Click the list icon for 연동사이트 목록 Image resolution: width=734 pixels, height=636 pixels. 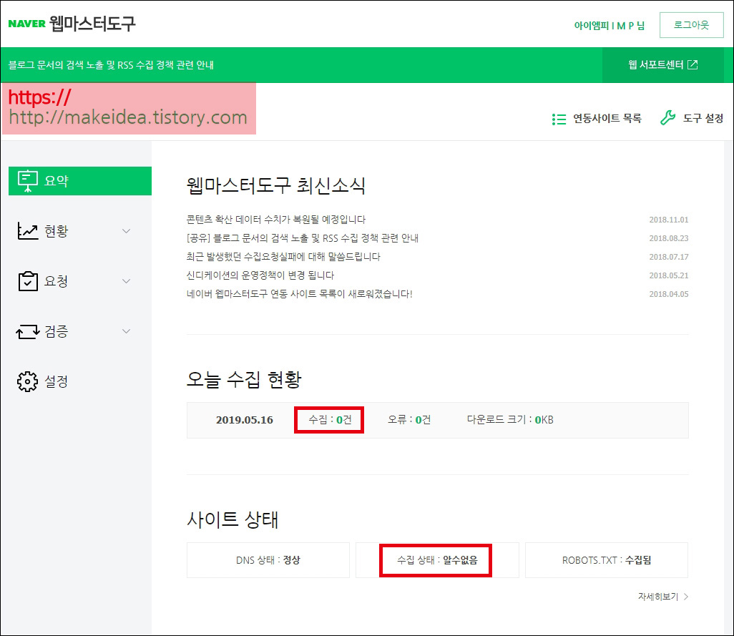point(559,119)
